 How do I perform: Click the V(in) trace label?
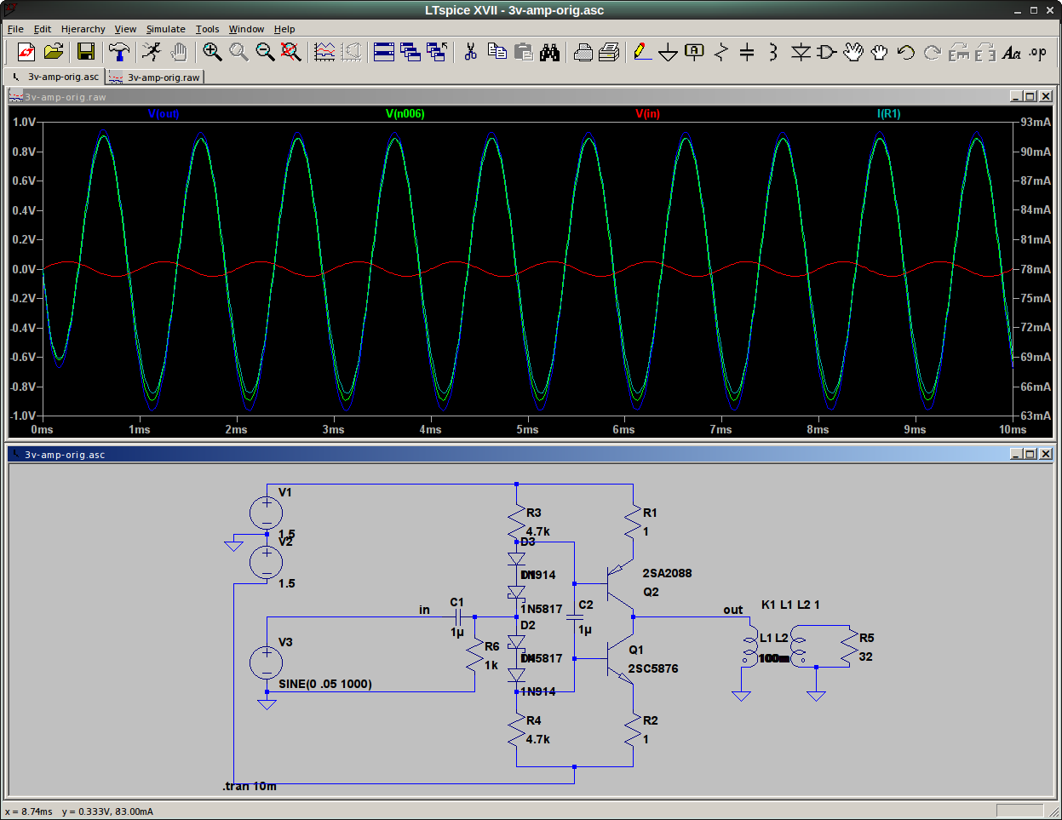pyautogui.click(x=647, y=113)
